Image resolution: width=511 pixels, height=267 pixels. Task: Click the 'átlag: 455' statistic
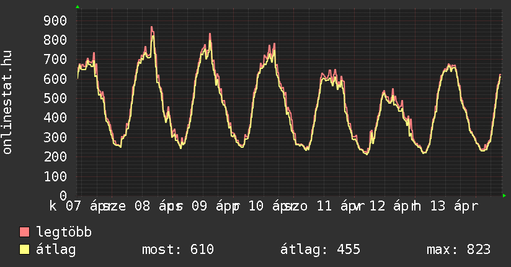[x=321, y=250]
